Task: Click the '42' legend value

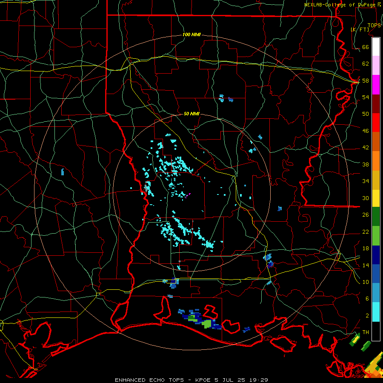Action: pyautogui.click(x=366, y=148)
